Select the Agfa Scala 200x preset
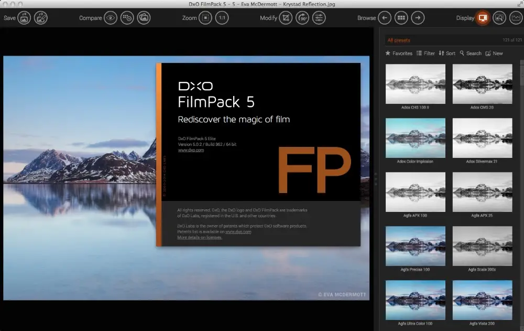Viewport: 524px width, 331px height. (482, 246)
